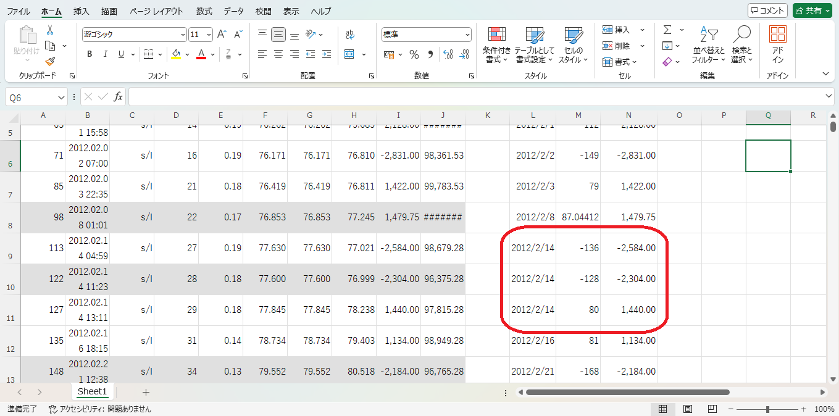Click the Wrap Text icon
Image resolution: width=839 pixels, height=416 pixels.
coord(350,35)
